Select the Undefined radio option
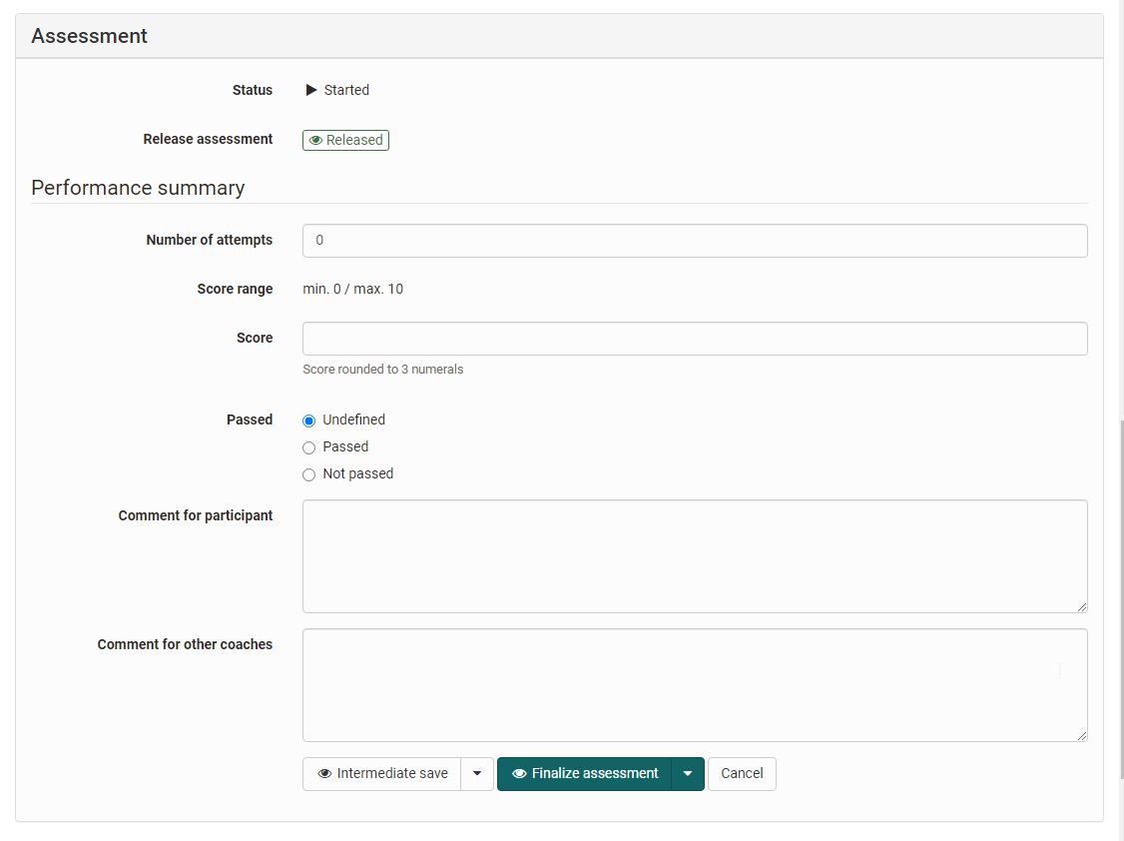Screen dimensions: 1124x841 [x=308, y=420]
